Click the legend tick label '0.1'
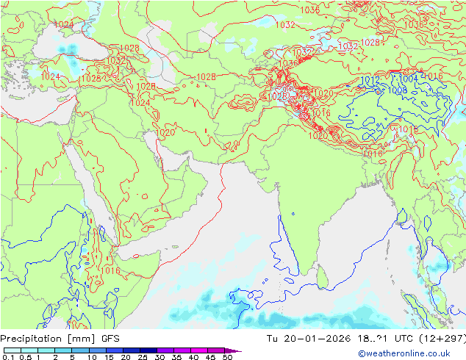 pyautogui.click(x=8, y=357)
